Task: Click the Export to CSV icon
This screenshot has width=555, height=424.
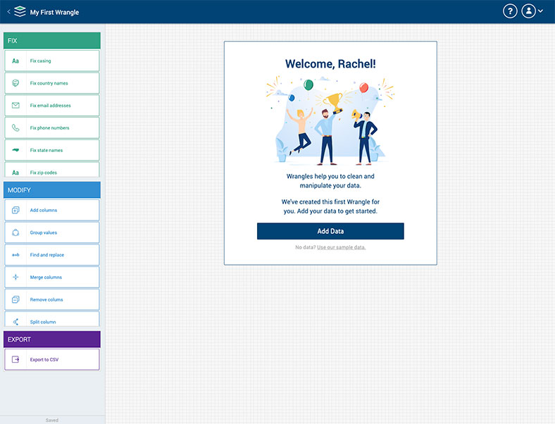Action: tap(15, 360)
